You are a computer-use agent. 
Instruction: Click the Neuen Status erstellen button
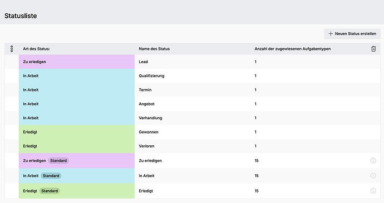tap(352, 34)
